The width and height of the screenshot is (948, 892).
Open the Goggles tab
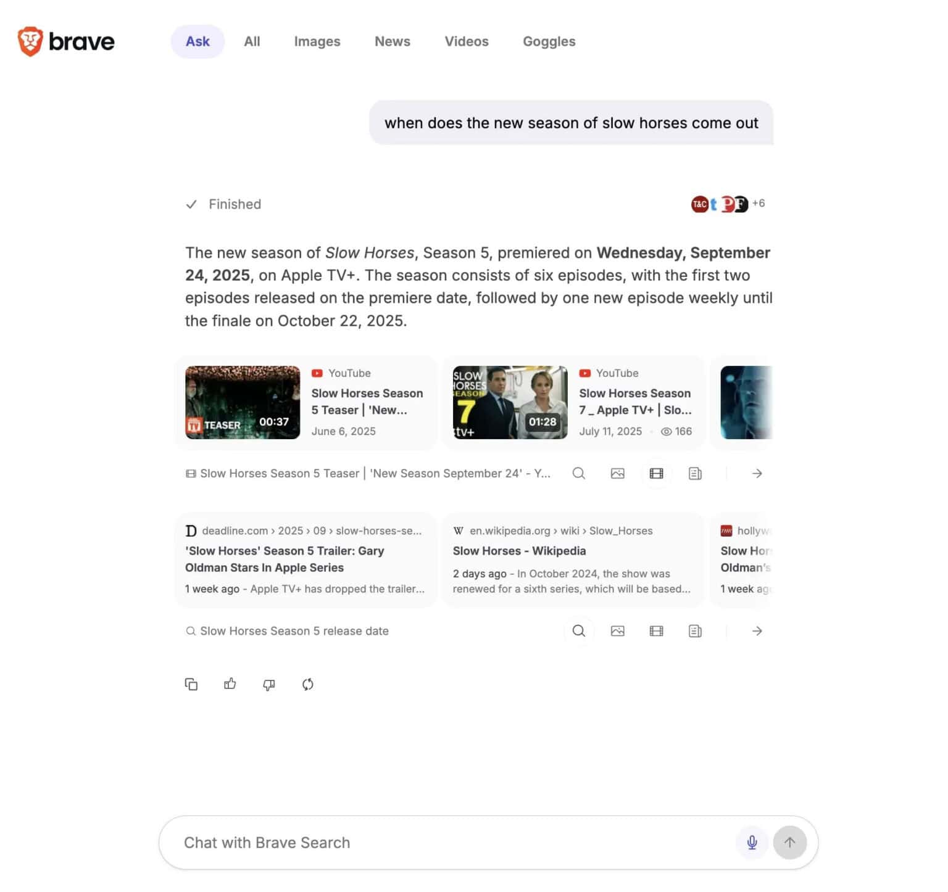click(549, 41)
